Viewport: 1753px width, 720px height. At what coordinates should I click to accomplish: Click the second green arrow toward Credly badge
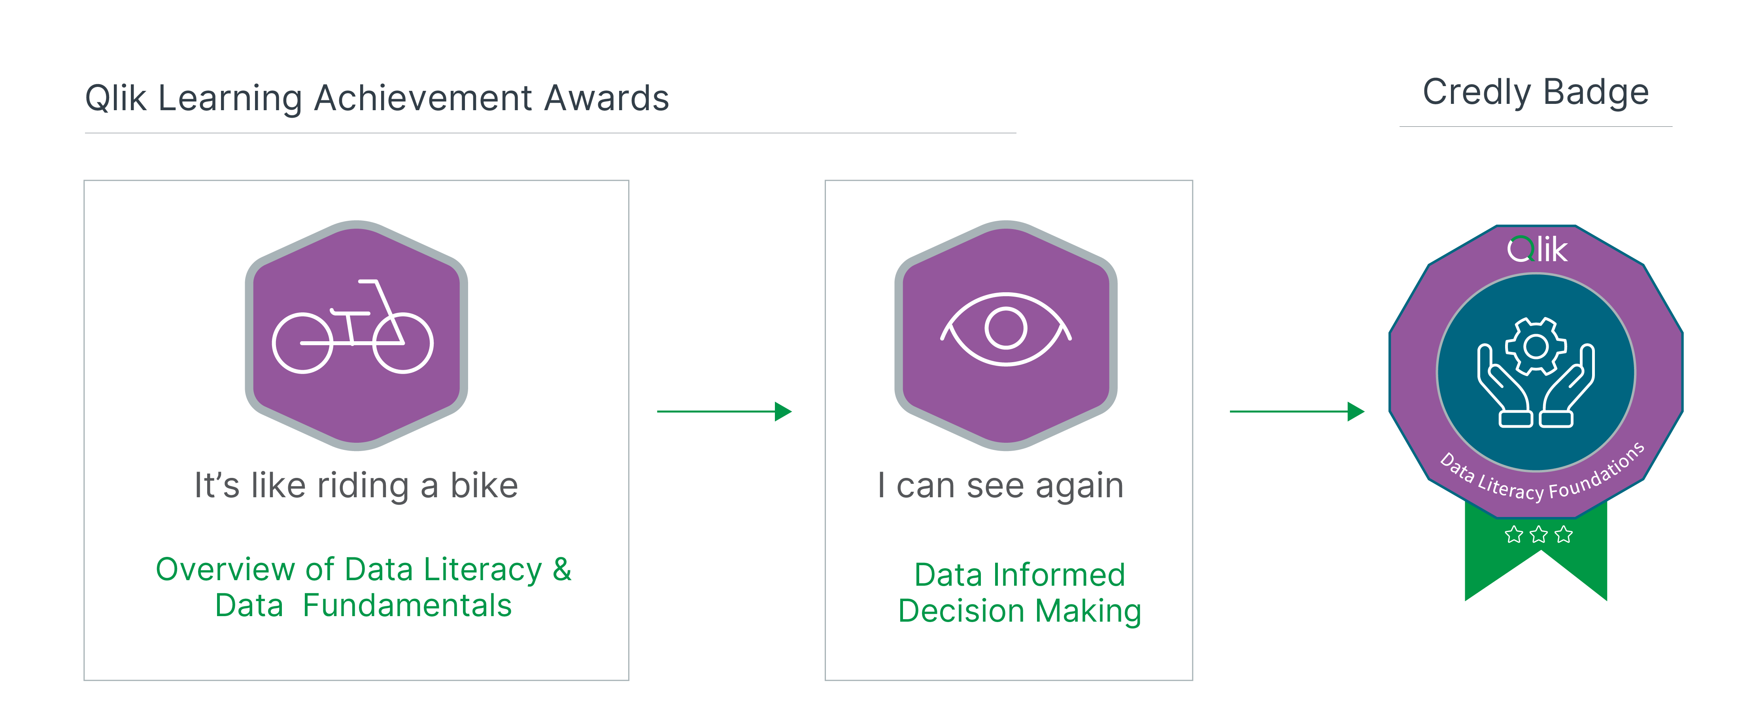coord(1297,411)
